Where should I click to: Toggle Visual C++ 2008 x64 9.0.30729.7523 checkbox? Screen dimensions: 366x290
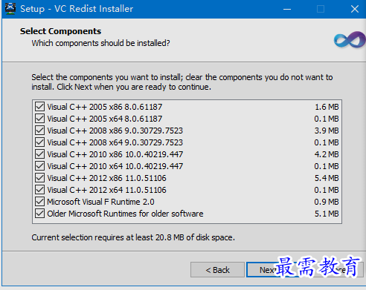pyautogui.click(x=39, y=142)
